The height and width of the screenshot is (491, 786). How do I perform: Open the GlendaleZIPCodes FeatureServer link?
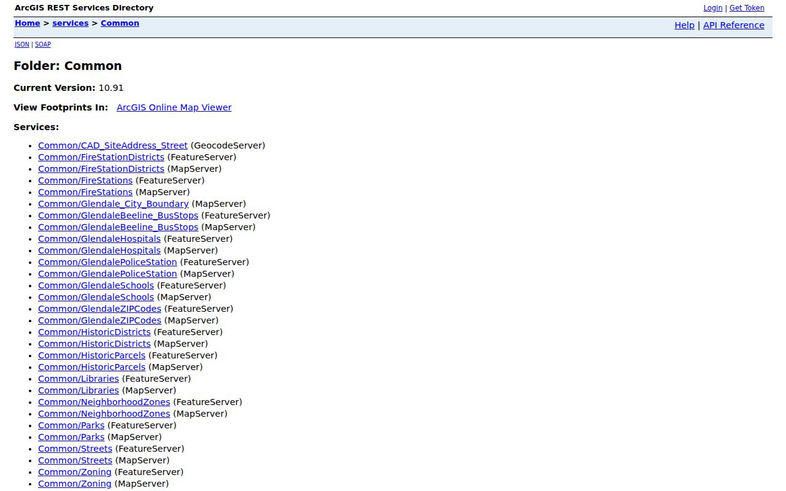(99, 309)
